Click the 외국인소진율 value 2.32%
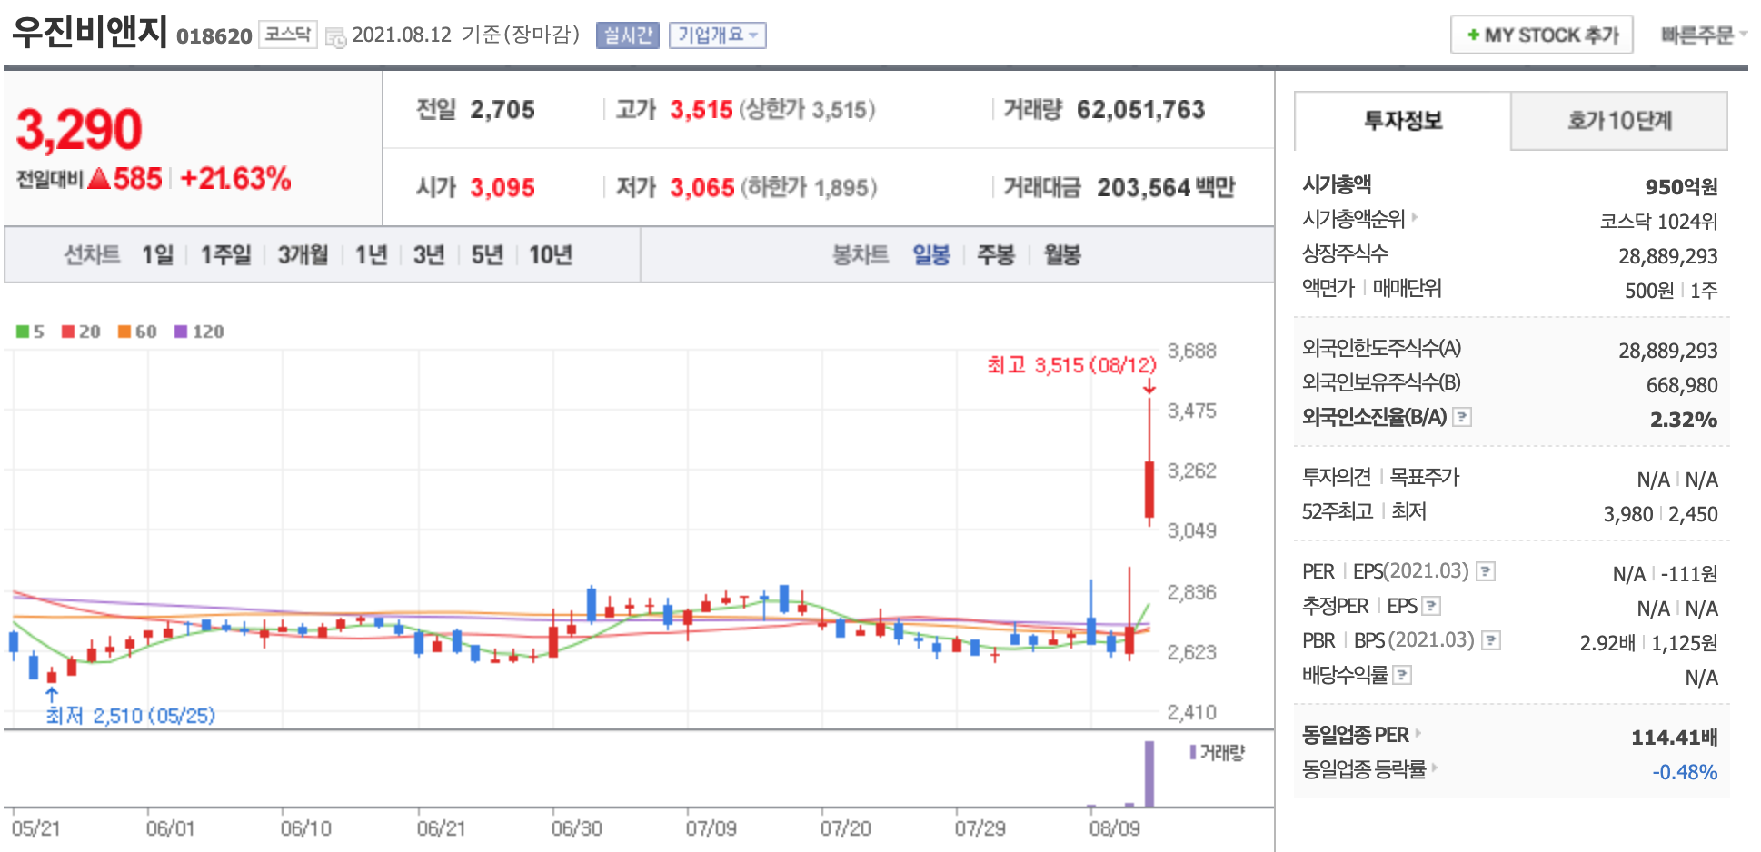1761x852 pixels. (x=1684, y=420)
